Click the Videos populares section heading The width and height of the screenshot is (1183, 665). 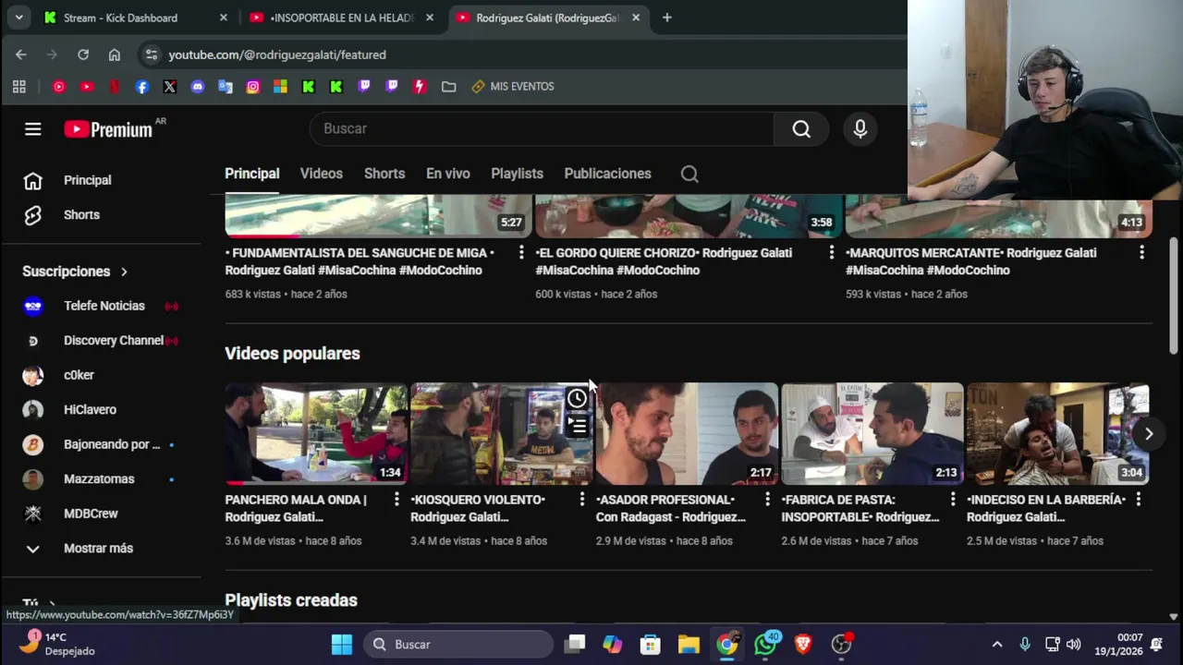point(292,354)
